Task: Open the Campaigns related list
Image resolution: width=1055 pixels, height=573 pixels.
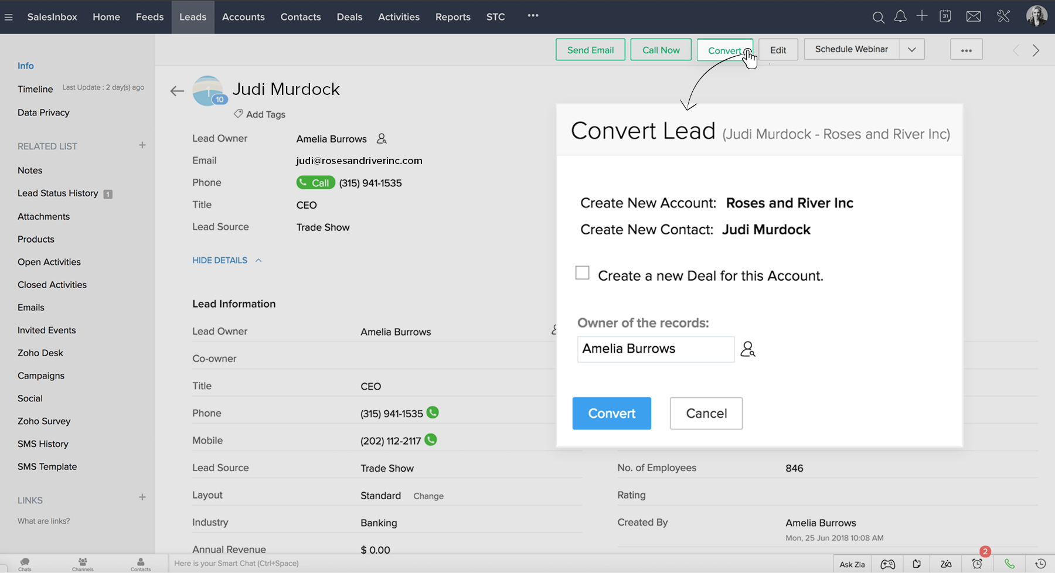Action: click(x=41, y=376)
